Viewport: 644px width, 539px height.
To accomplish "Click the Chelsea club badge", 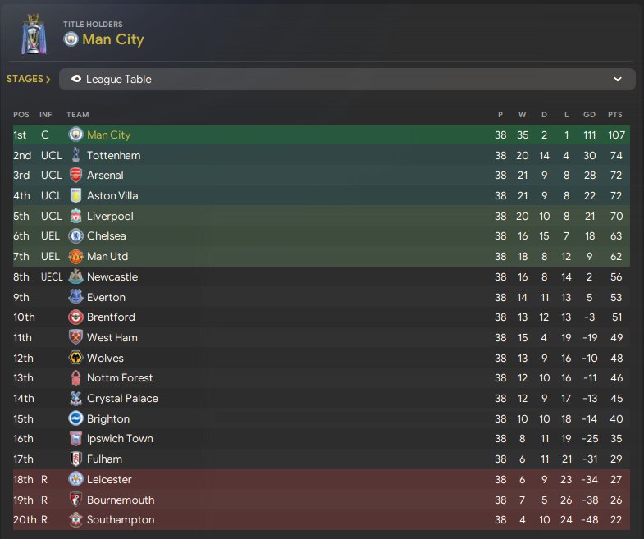I will 75,236.
